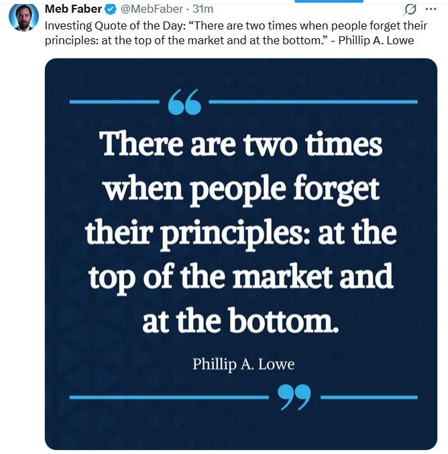448x454 pixels.
Task: Open the three-dot more options menu
Action: click(x=431, y=9)
